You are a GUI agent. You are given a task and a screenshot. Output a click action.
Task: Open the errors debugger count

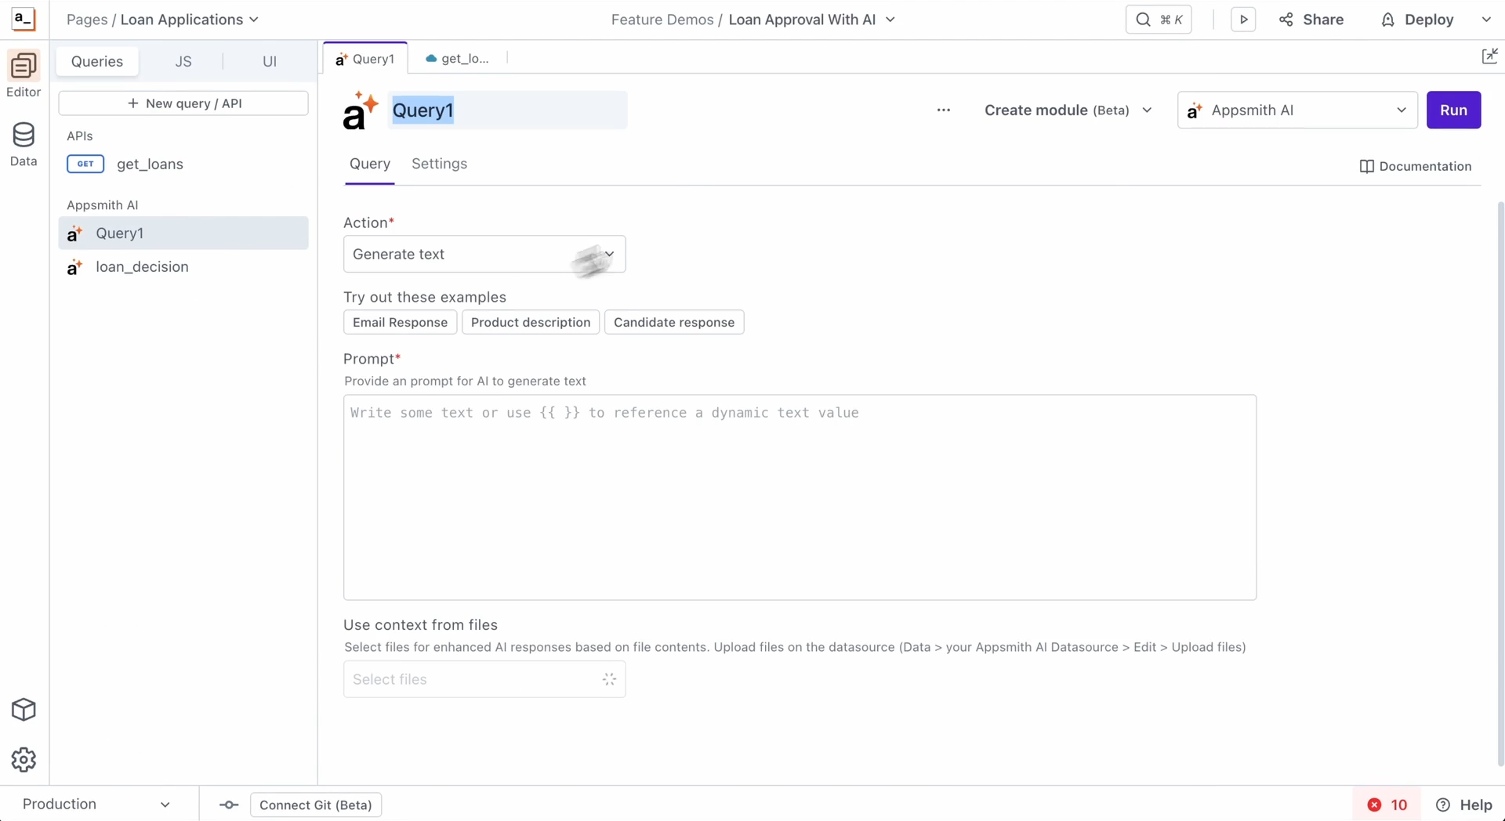(1387, 805)
